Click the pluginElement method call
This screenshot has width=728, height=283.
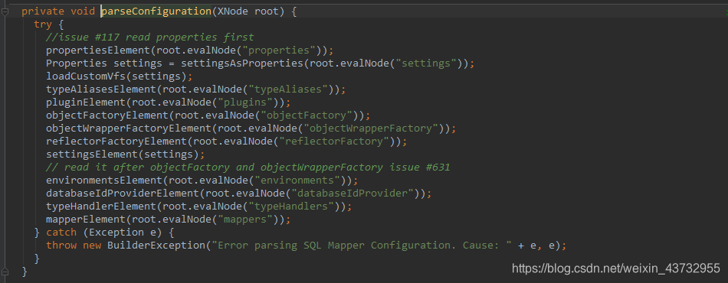pyautogui.click(x=86, y=102)
